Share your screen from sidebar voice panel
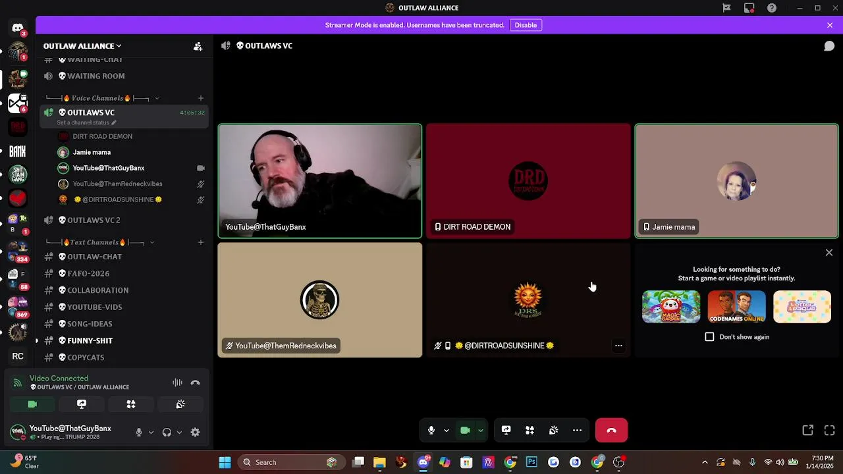The width and height of the screenshot is (843, 474). click(82, 404)
